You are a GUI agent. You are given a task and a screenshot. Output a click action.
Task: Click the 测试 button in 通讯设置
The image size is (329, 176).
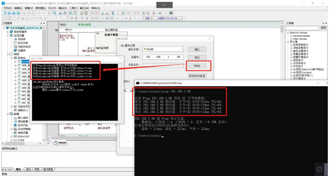pyautogui.click(x=197, y=57)
